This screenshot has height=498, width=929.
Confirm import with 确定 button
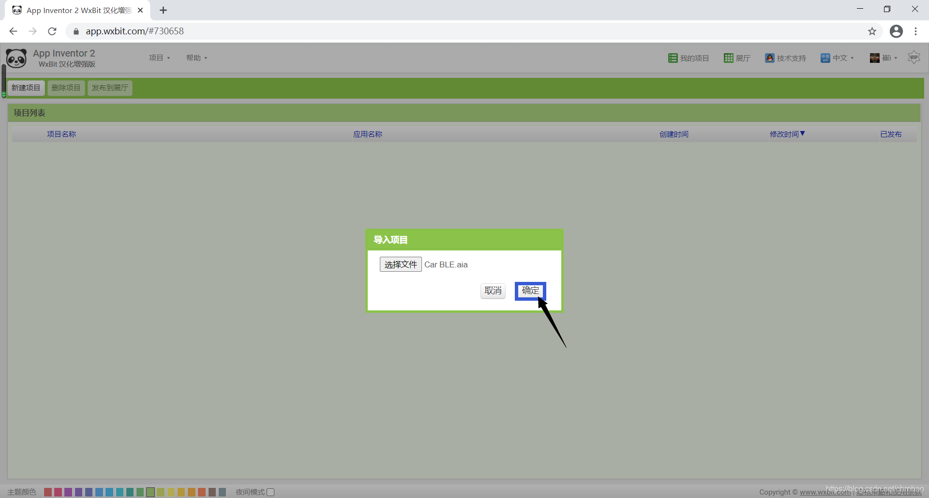click(x=530, y=291)
